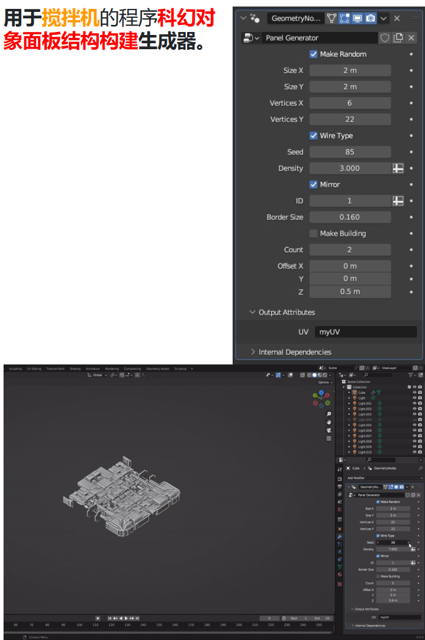This screenshot has width=425, height=640.
Task: Switch to Animation workspace tab
Action: [x=92, y=369]
